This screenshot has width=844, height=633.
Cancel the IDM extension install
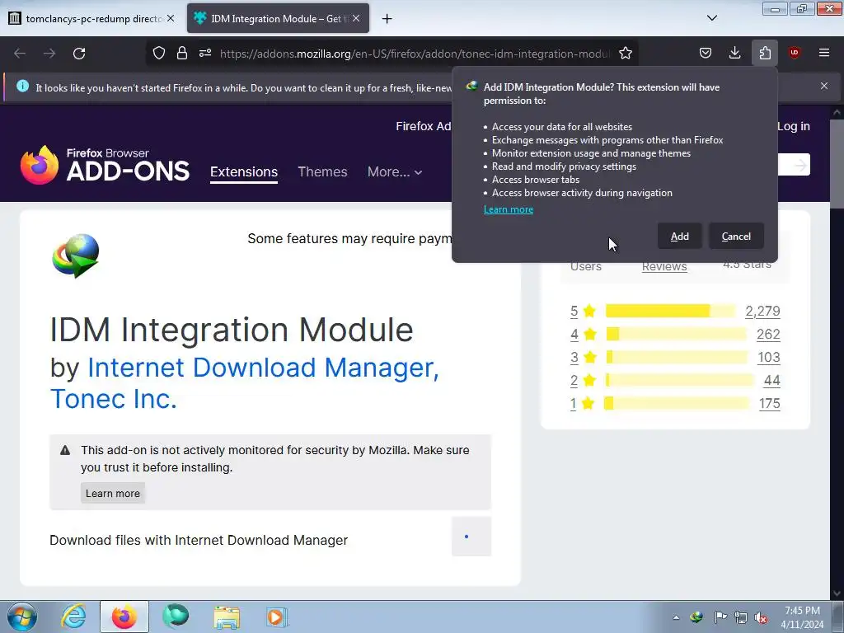(736, 237)
